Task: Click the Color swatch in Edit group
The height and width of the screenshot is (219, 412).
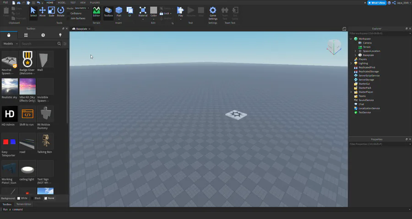Action: tap(153, 10)
